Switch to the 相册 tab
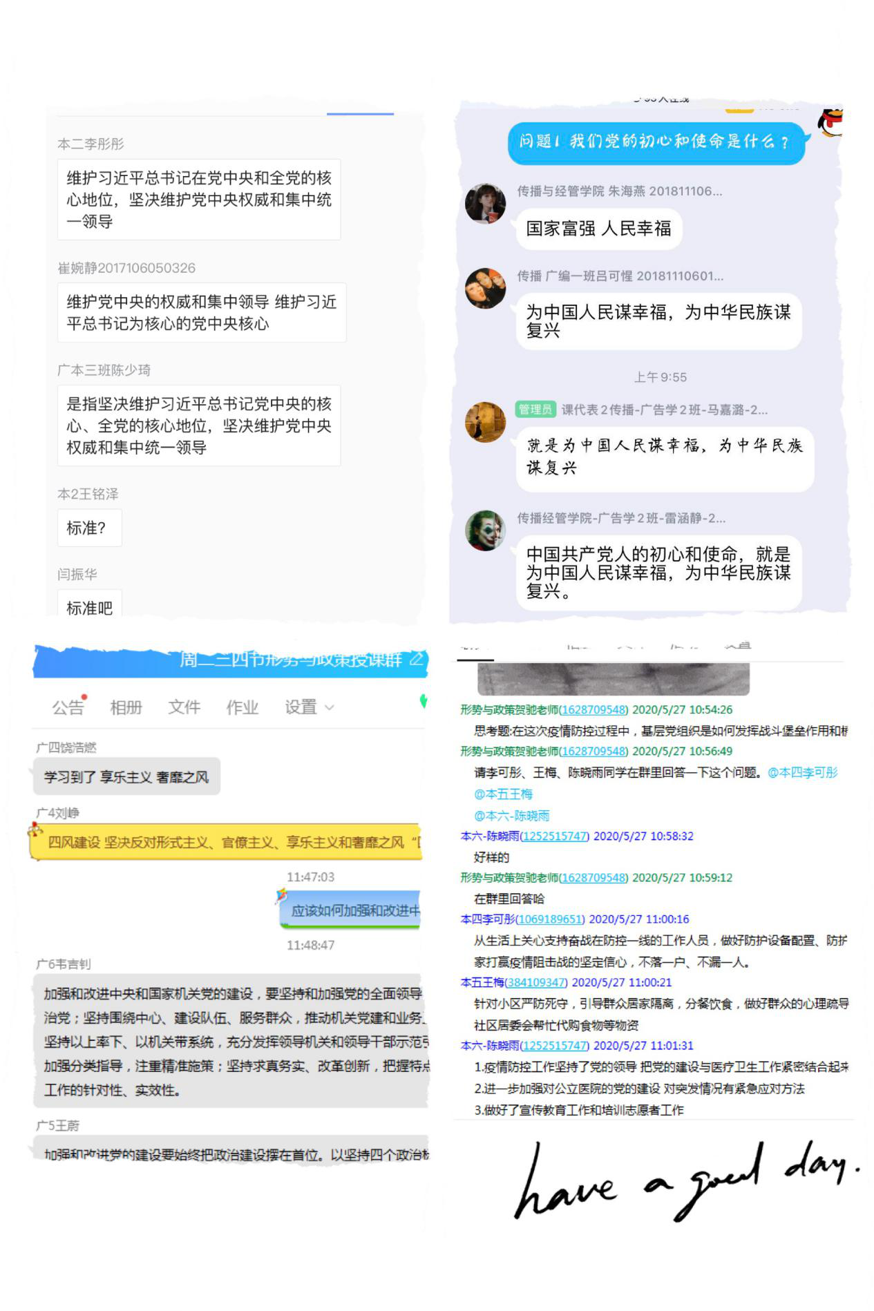874x1311 pixels. pos(126,707)
